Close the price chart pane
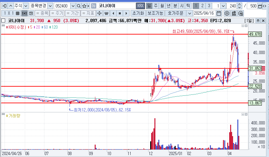This screenshot has width=269, height=157. [246, 26]
